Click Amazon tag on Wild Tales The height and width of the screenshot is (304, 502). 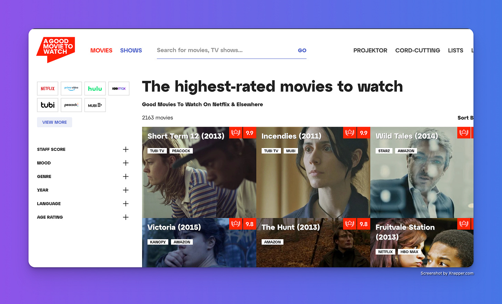click(406, 151)
